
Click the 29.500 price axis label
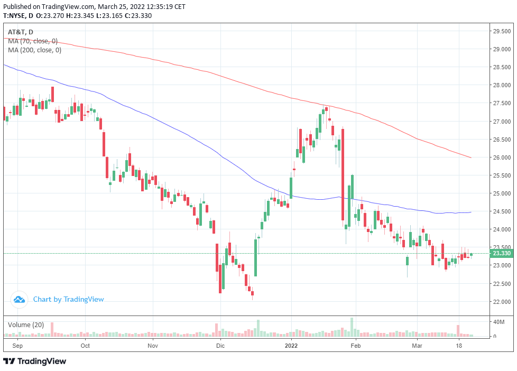tap(502, 31)
